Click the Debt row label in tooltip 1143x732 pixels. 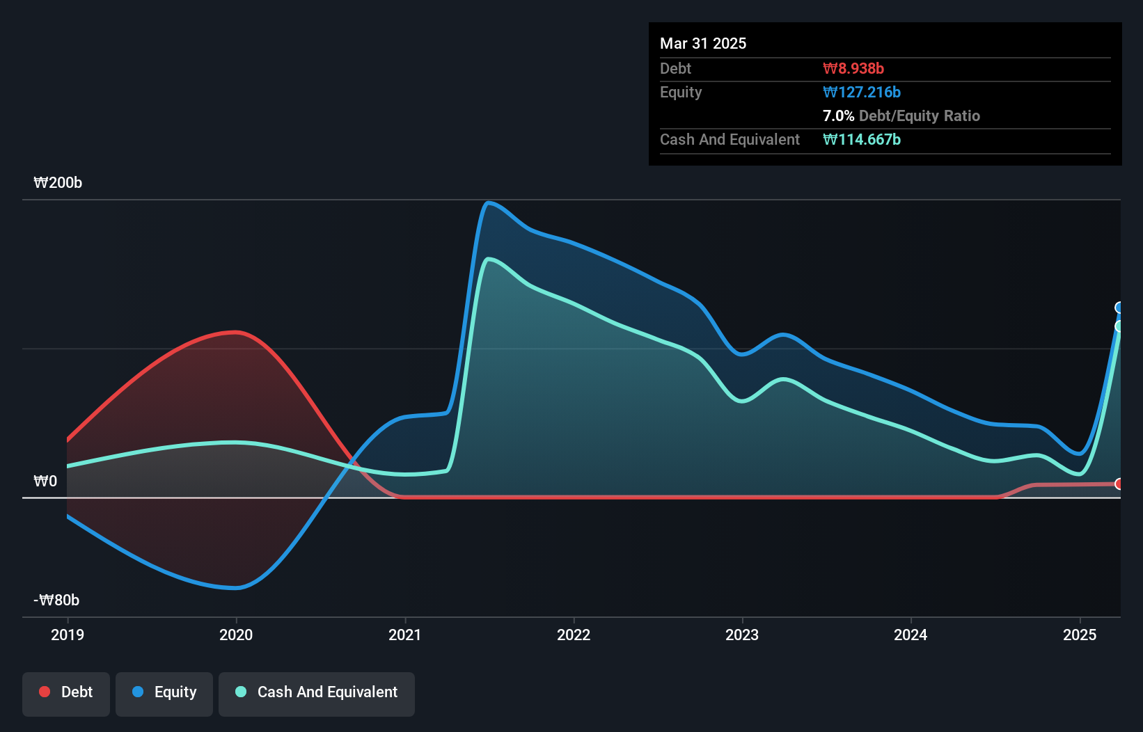[675, 69]
